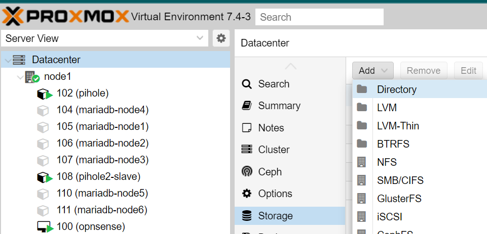
Task: Click the NFS entry text
Action: coord(387,162)
